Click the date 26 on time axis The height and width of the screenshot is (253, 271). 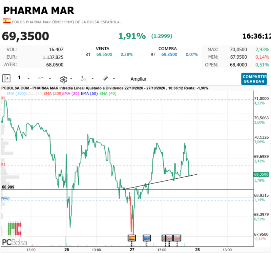66,250
